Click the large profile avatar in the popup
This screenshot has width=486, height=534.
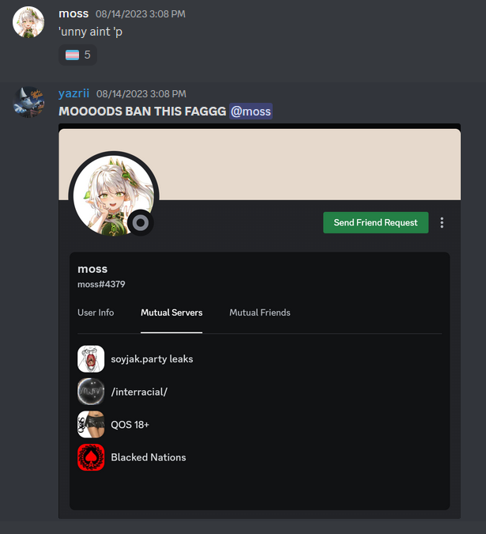click(x=114, y=196)
